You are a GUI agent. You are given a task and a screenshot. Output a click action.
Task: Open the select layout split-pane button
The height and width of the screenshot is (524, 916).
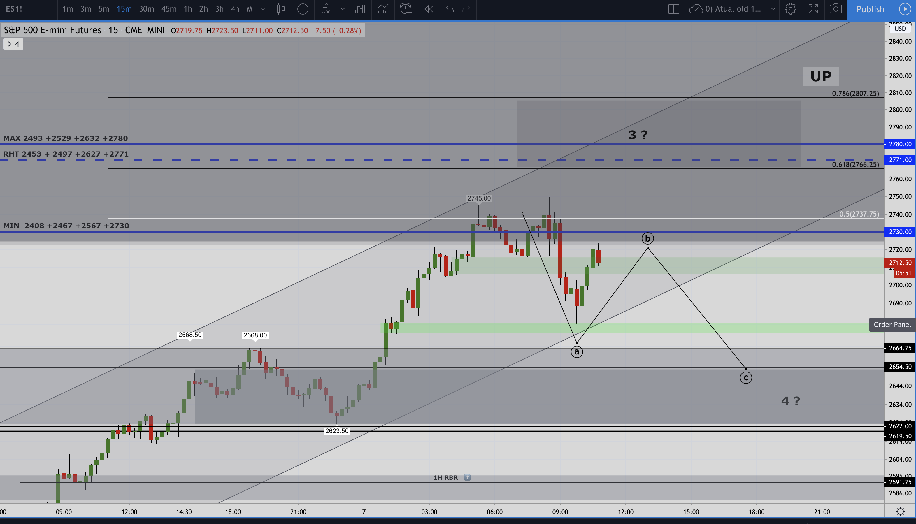point(673,9)
